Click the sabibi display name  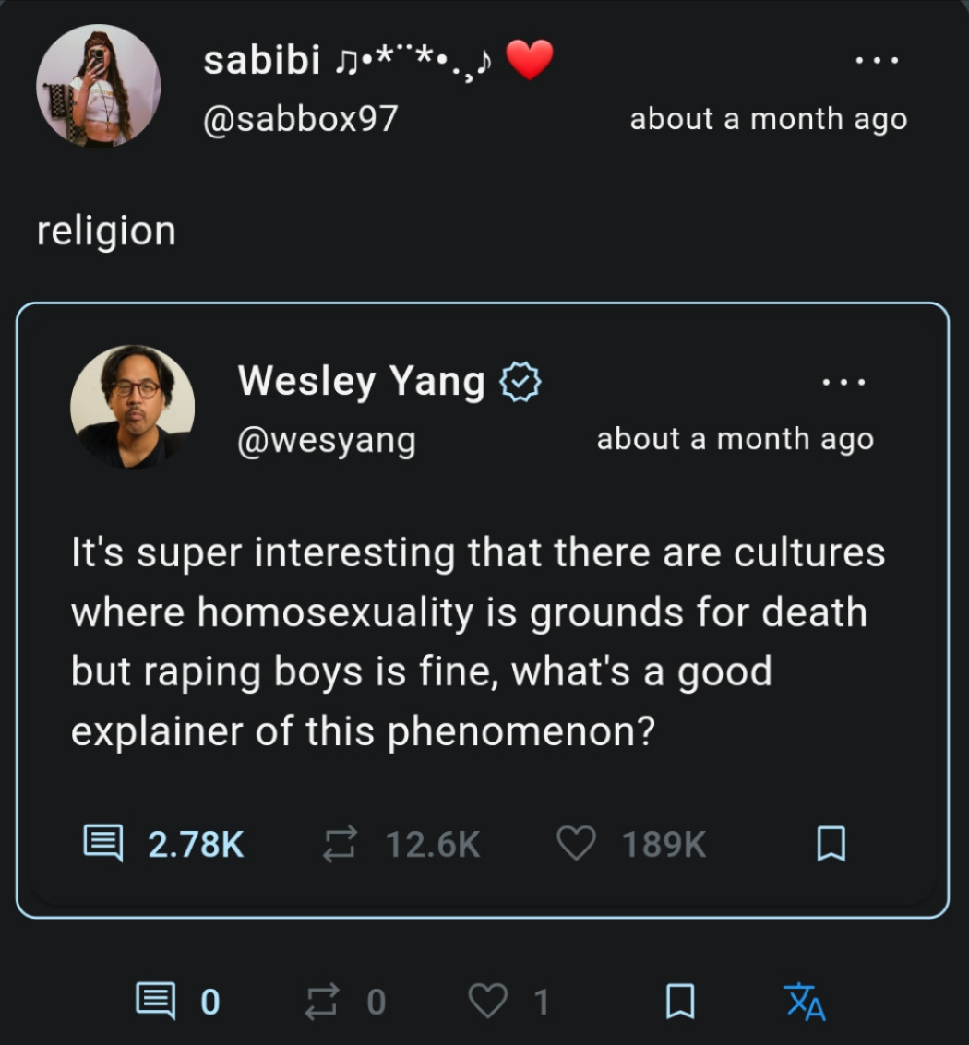coord(262,61)
